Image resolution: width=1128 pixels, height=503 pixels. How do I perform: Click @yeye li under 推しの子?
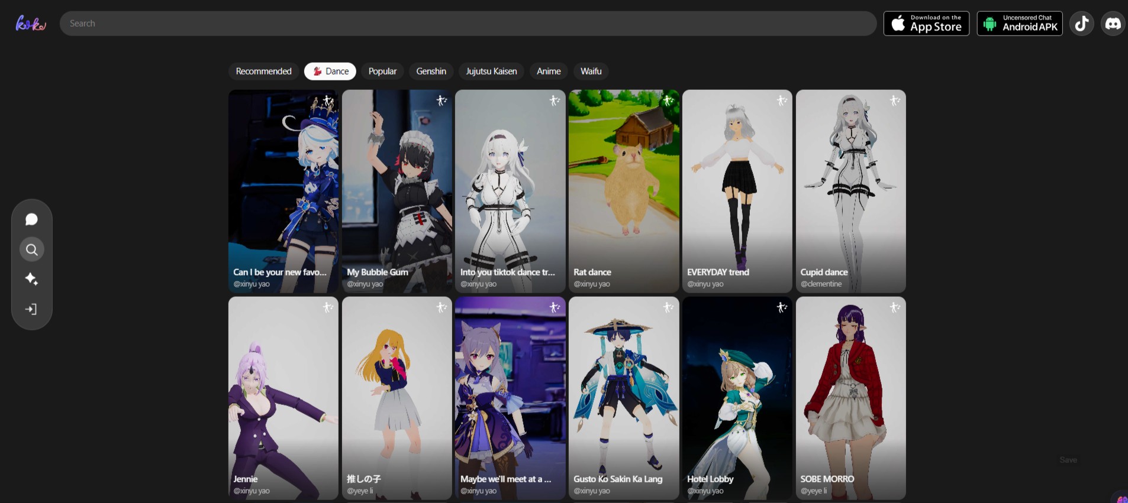(360, 491)
